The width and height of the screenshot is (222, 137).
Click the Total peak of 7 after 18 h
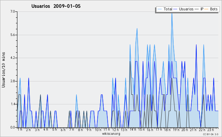[x=172, y=13]
